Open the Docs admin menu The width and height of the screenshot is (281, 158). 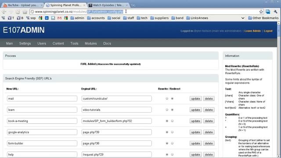[x=107, y=43]
